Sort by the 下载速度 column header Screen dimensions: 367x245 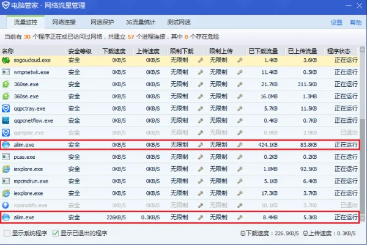click(116, 51)
